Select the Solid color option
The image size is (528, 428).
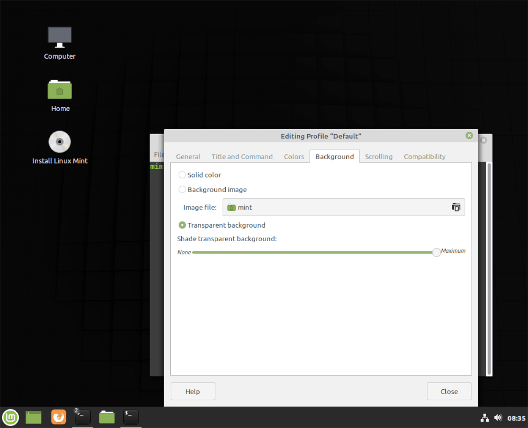point(182,174)
